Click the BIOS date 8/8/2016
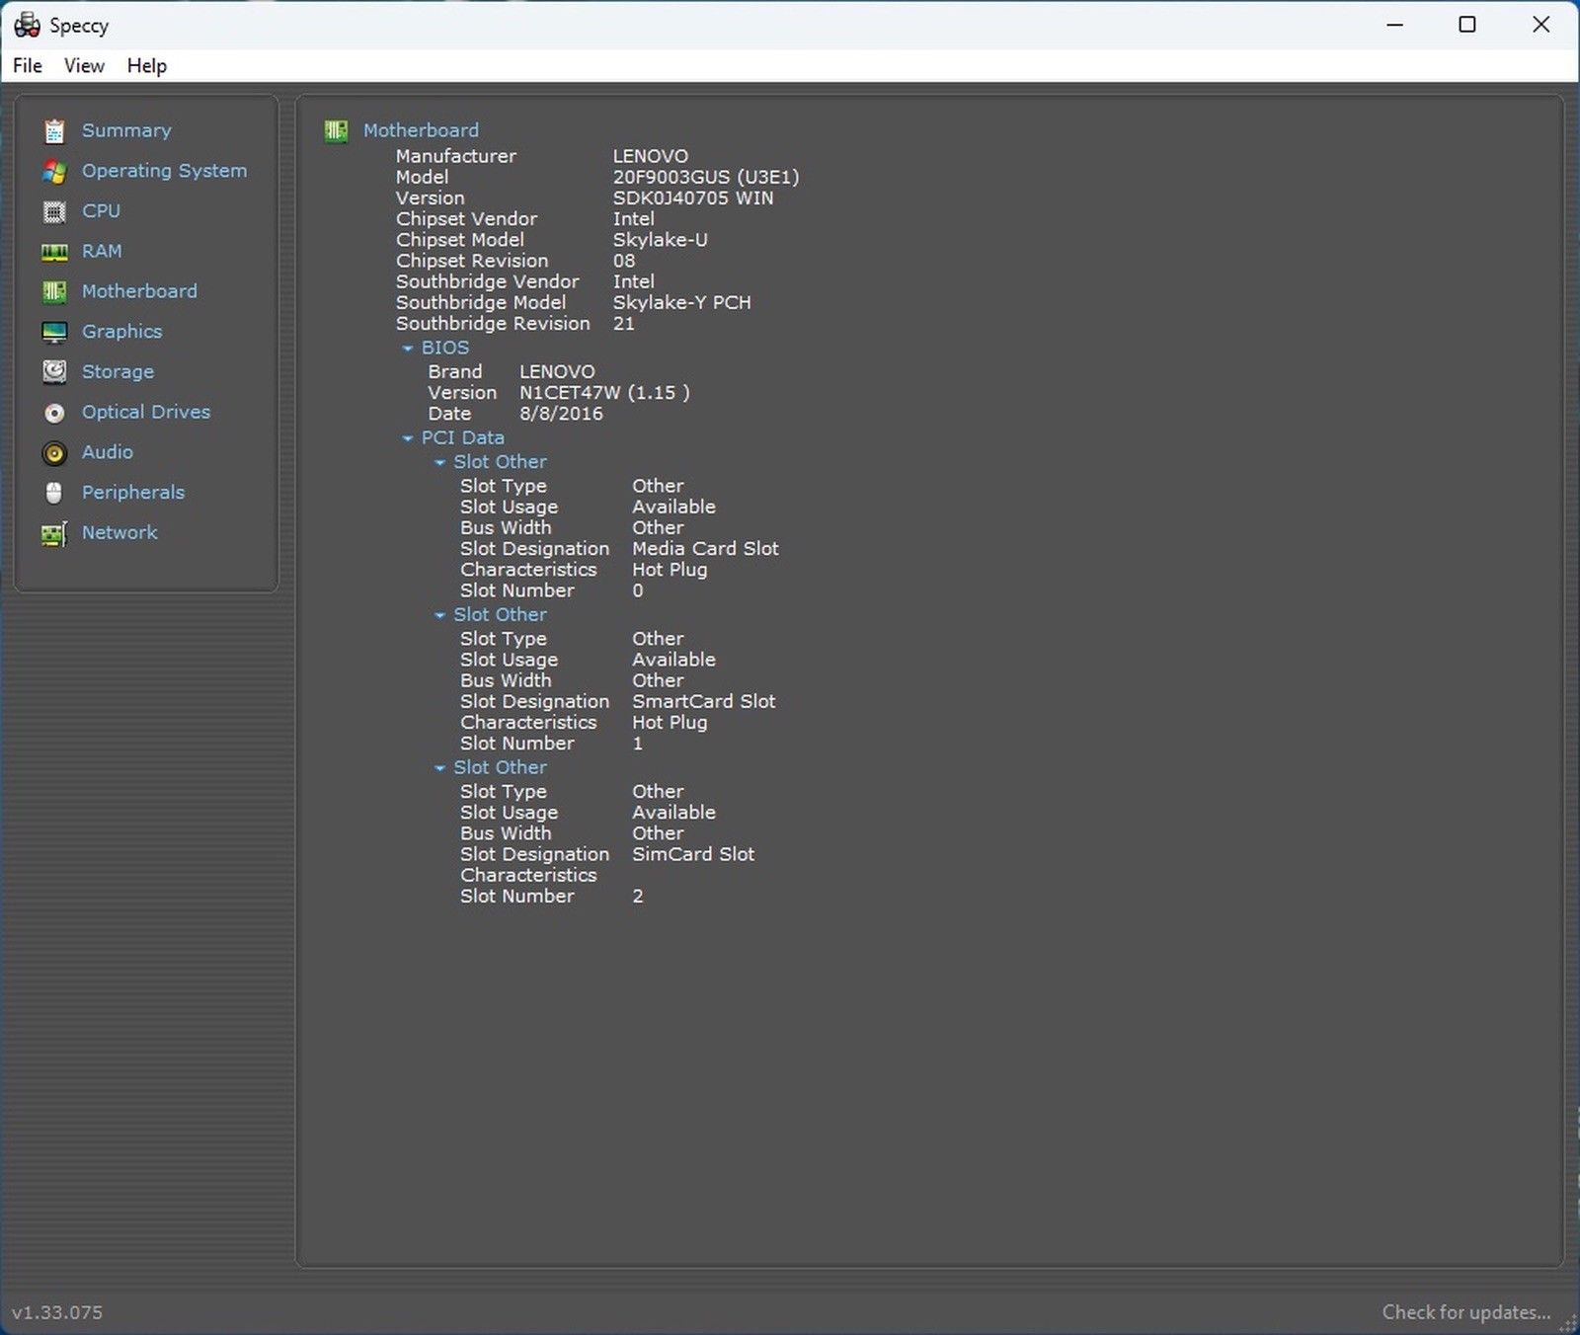The height and width of the screenshot is (1335, 1580). click(x=561, y=414)
